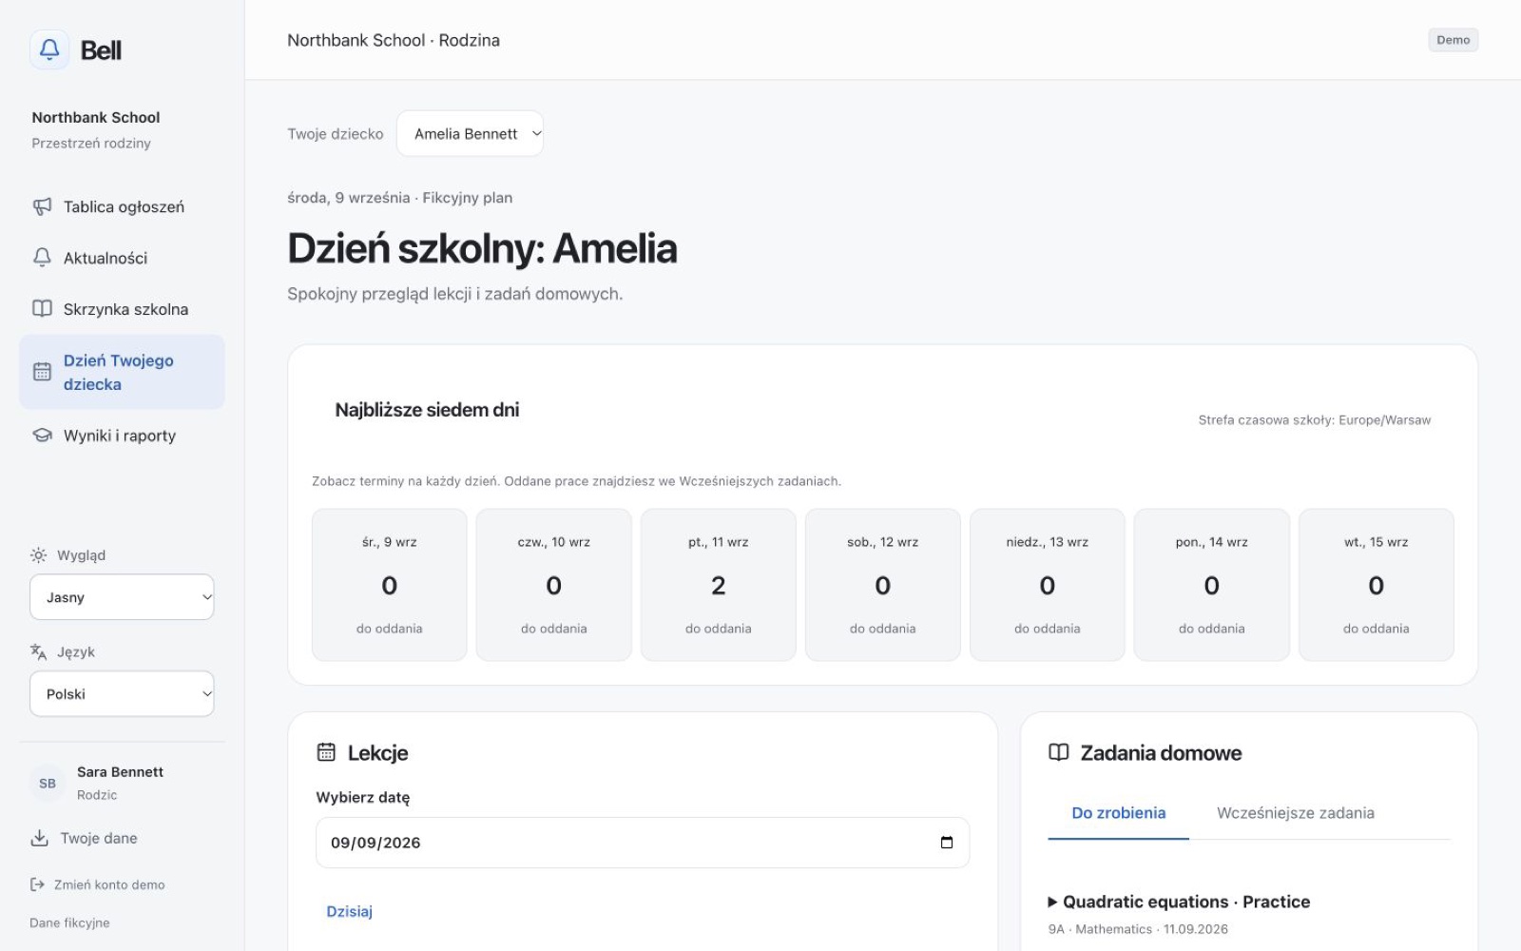Open Aktualności in the sidebar
This screenshot has height=951, width=1521.
tap(122, 258)
